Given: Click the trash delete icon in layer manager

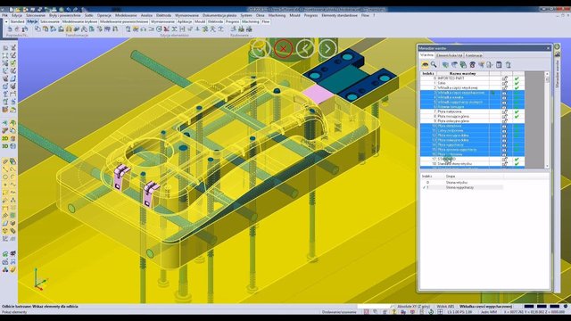Looking at the screenshot, I should (x=508, y=65).
